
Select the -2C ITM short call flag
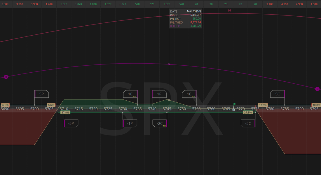pyautogui.click(x=160, y=123)
